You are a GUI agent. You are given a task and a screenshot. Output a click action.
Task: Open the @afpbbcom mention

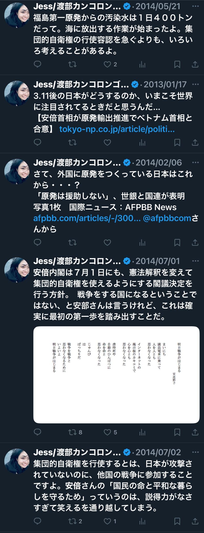[167, 218]
